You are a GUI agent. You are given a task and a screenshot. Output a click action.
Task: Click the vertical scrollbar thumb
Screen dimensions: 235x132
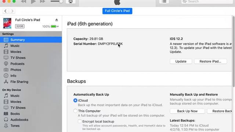234,51
